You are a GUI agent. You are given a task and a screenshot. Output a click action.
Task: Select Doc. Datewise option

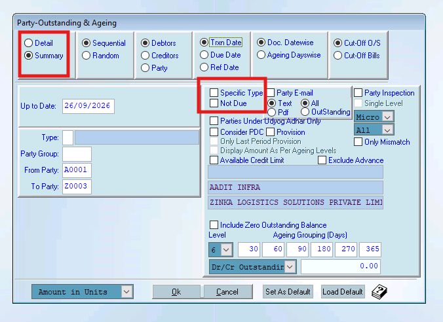click(261, 43)
